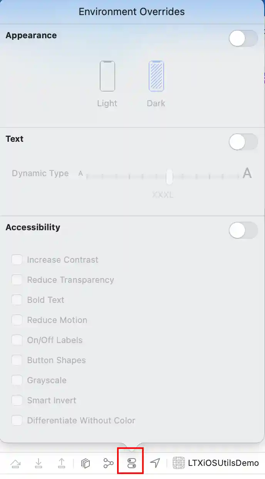Viewport: 265px width, 479px height.
Task: Click the Step Into debug icon
Action: [39, 463]
